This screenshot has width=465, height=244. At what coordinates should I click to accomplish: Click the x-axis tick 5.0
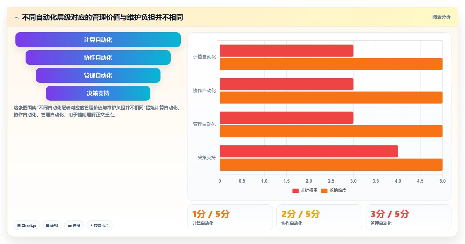click(x=442, y=181)
